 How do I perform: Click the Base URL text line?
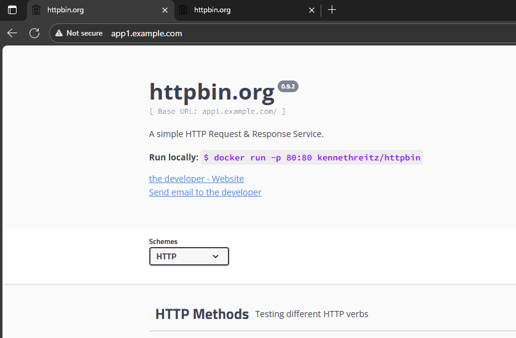(217, 112)
